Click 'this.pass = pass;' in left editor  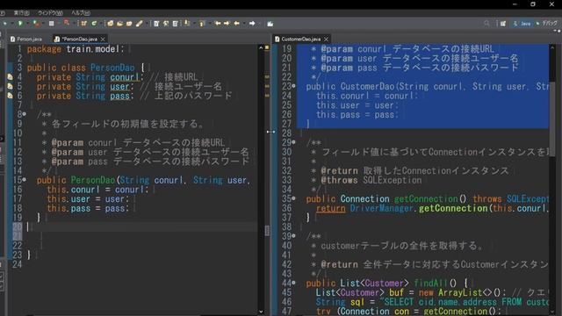[88, 208]
